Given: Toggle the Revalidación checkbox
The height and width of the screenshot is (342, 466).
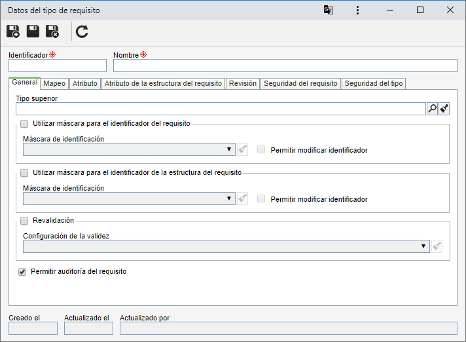Looking at the screenshot, I should [x=24, y=220].
